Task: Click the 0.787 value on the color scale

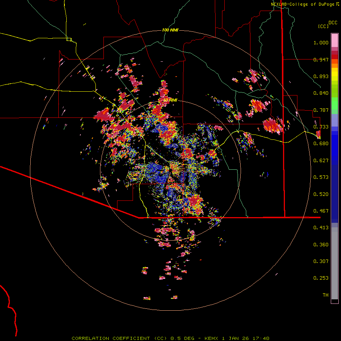Action: tap(321, 110)
